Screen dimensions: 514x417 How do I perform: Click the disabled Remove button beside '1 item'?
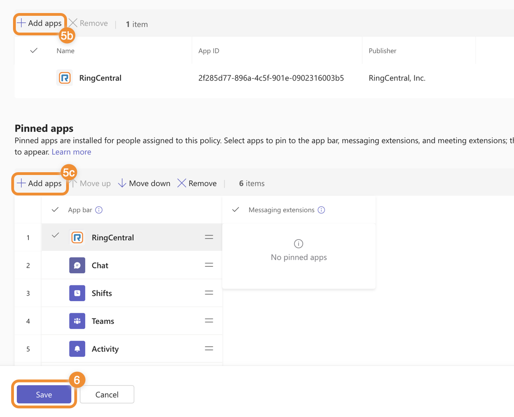pos(88,23)
